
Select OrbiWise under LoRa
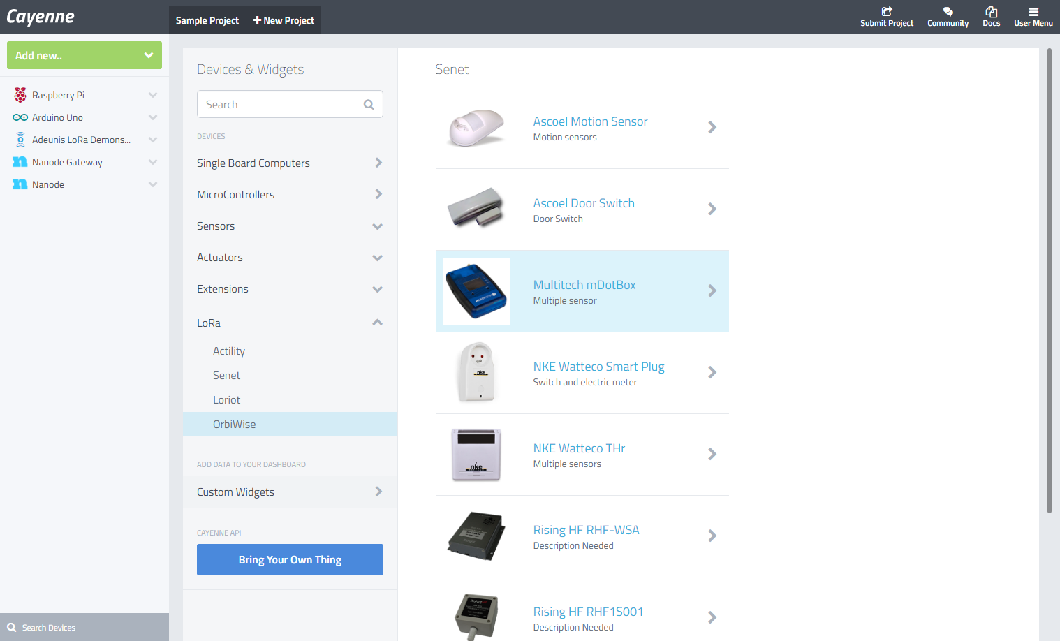click(x=290, y=425)
